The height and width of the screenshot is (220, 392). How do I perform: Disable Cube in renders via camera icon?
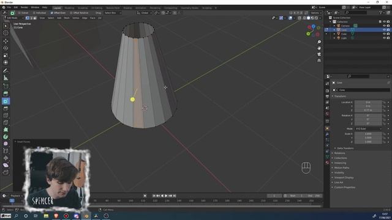click(x=388, y=34)
